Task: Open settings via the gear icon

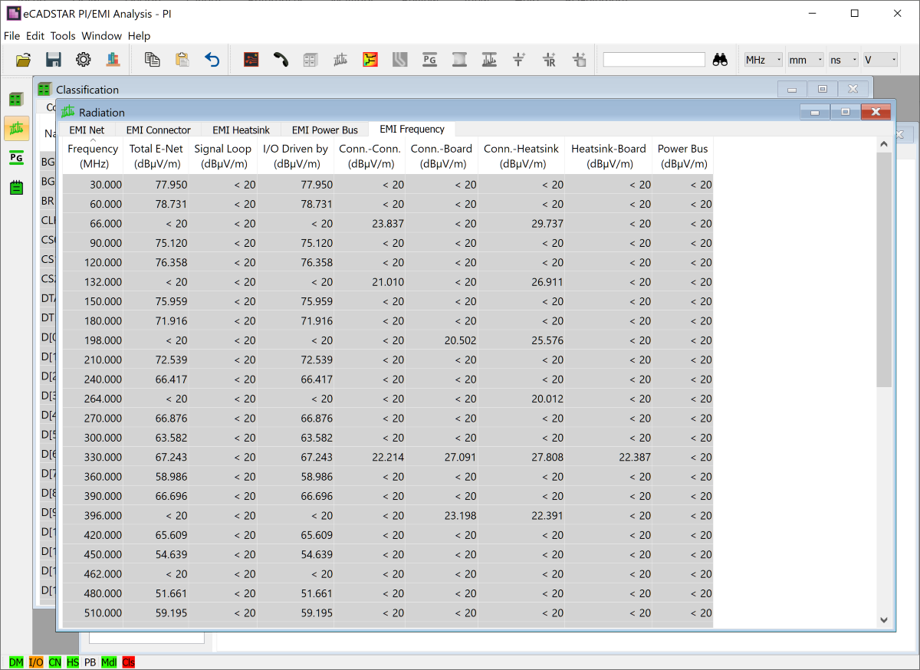Action: 83,60
